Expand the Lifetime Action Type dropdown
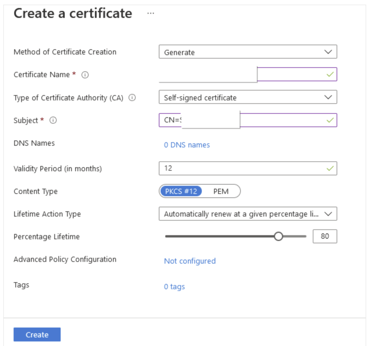The height and width of the screenshot is (346, 368). point(248,214)
